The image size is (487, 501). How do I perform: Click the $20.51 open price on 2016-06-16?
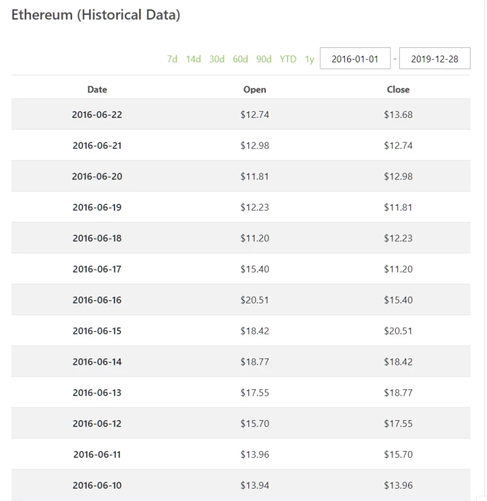pos(254,300)
